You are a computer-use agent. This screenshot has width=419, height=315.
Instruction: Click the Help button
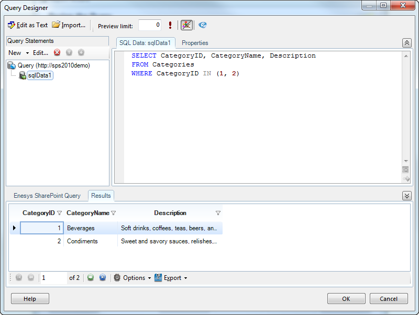click(30, 299)
